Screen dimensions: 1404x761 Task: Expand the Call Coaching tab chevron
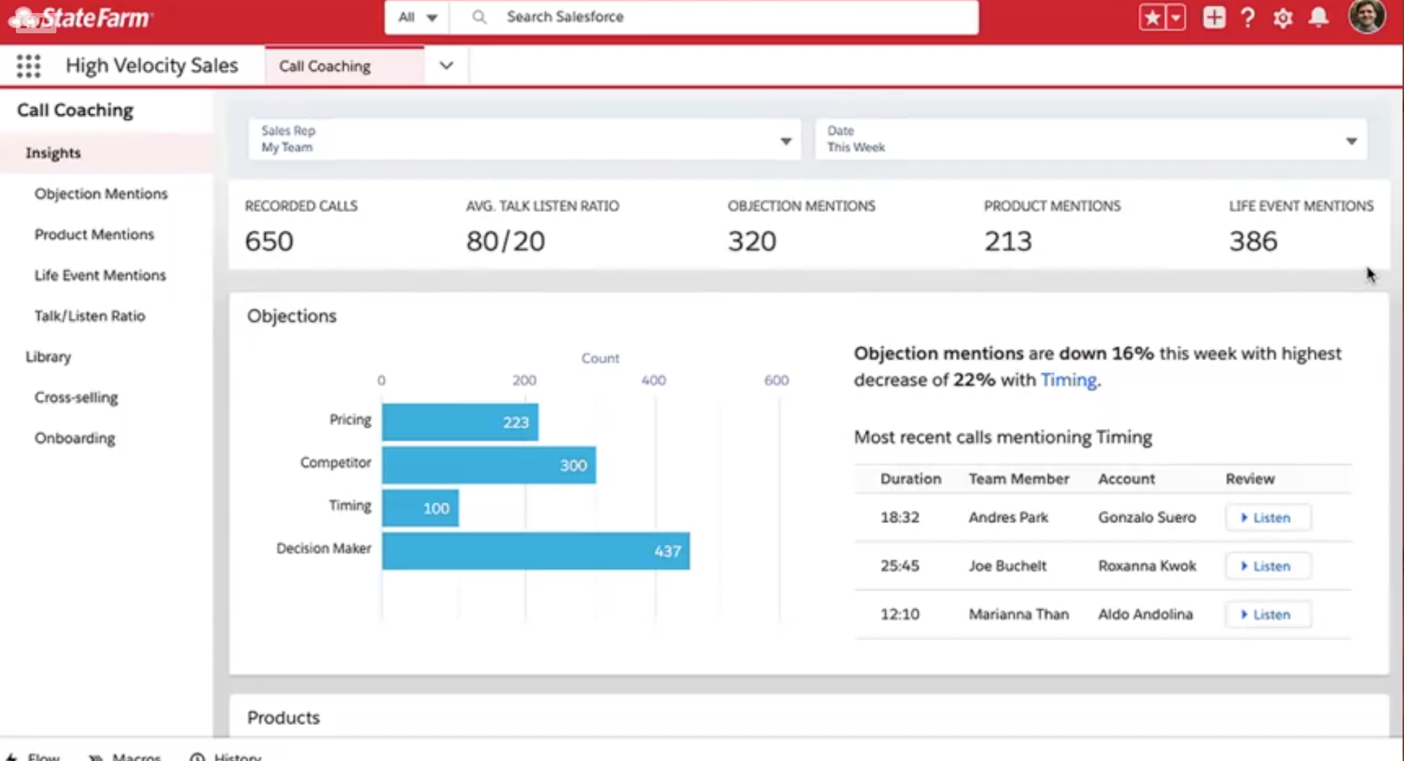click(x=447, y=66)
